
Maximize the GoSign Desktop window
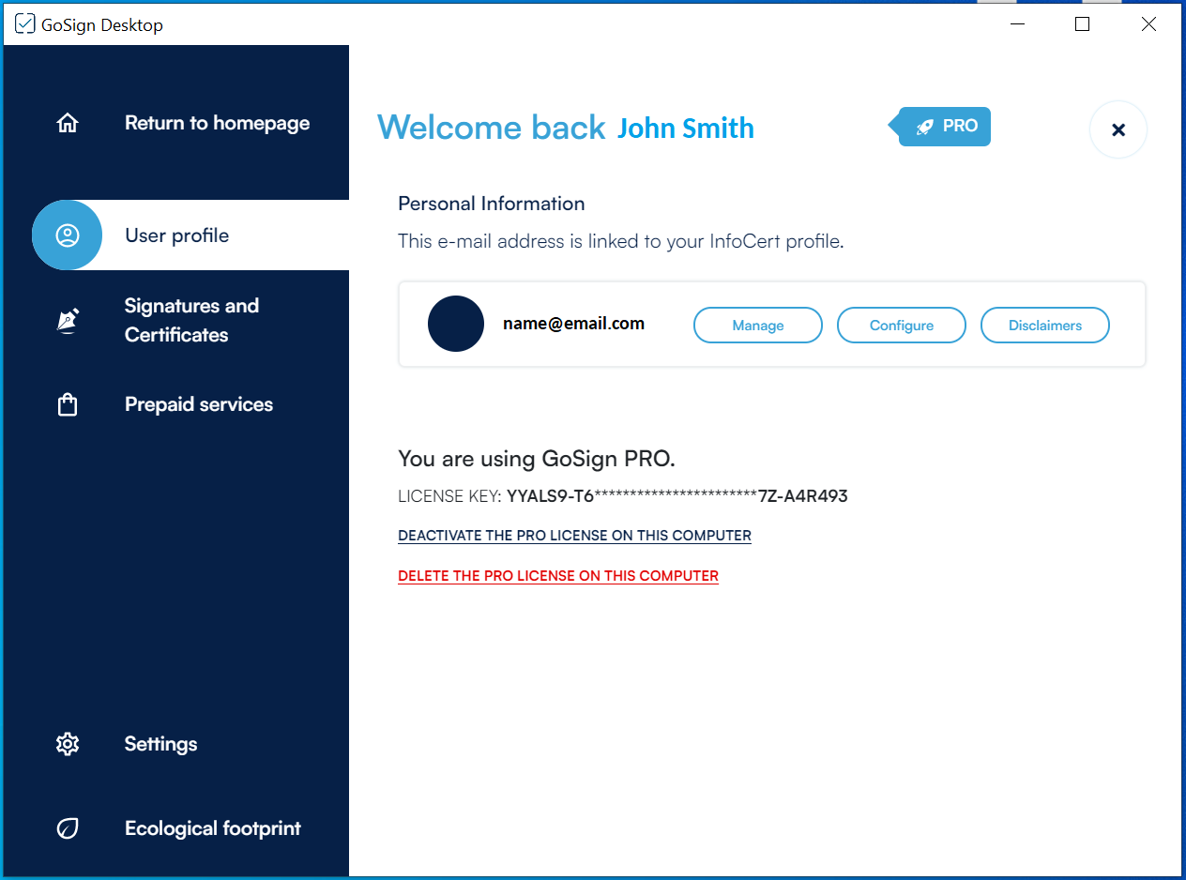pos(1082,24)
